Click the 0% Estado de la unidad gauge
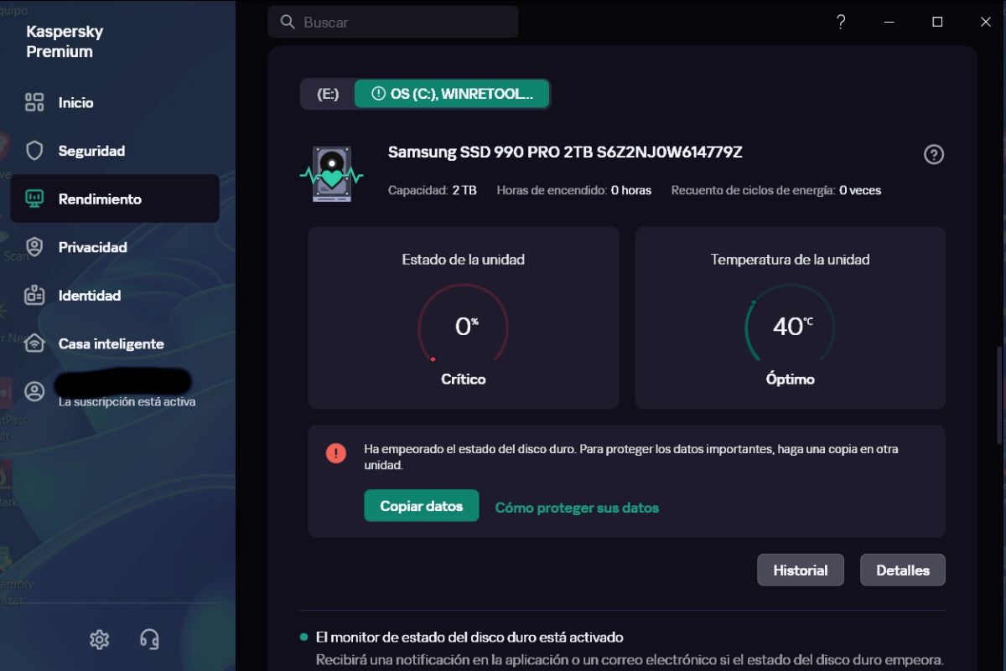1006x671 pixels. [x=464, y=325]
